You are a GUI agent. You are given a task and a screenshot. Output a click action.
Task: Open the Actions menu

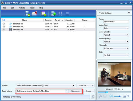[x=22, y=8]
